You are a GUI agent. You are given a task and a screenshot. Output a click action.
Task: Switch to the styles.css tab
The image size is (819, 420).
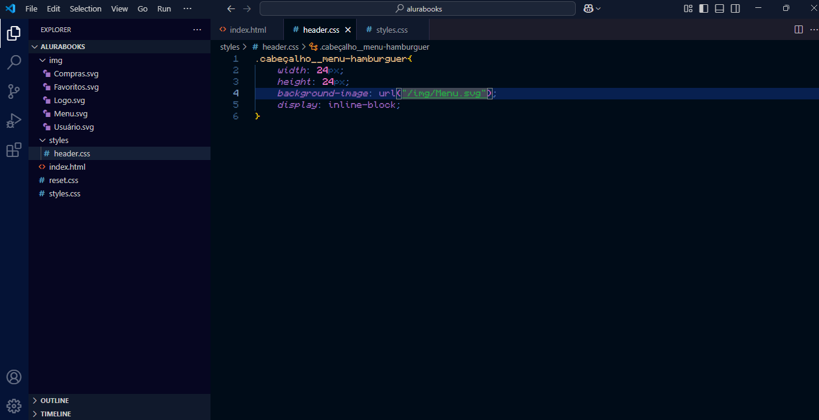tap(392, 30)
